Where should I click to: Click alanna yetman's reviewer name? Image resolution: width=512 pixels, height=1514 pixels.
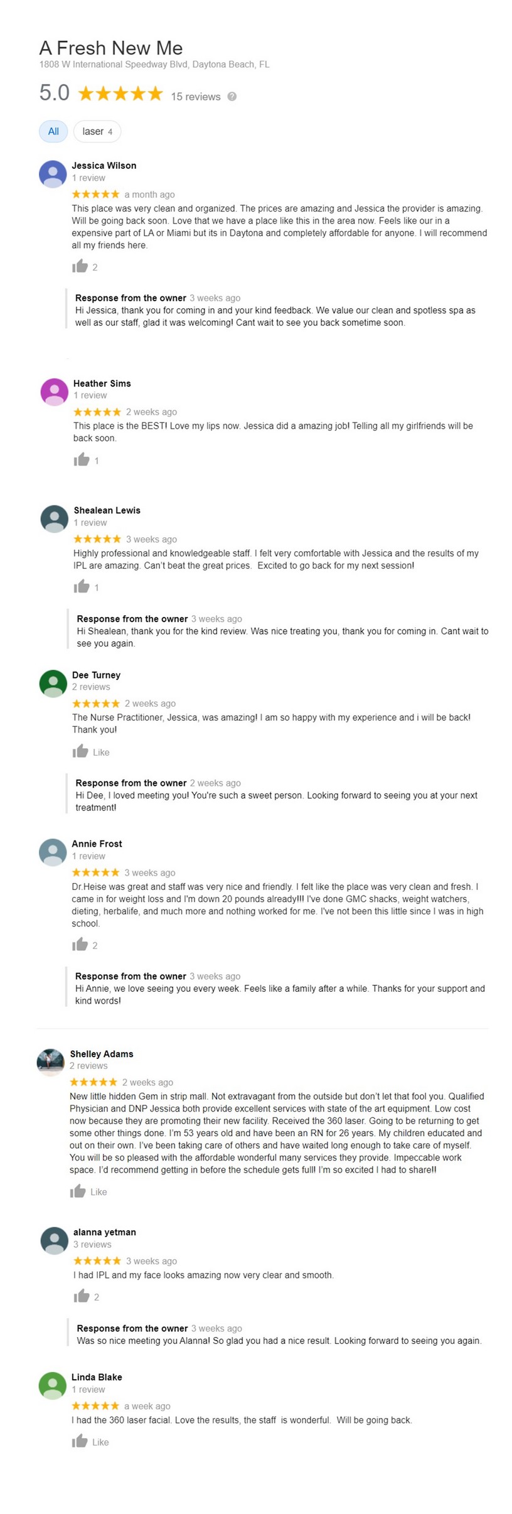(x=104, y=1232)
